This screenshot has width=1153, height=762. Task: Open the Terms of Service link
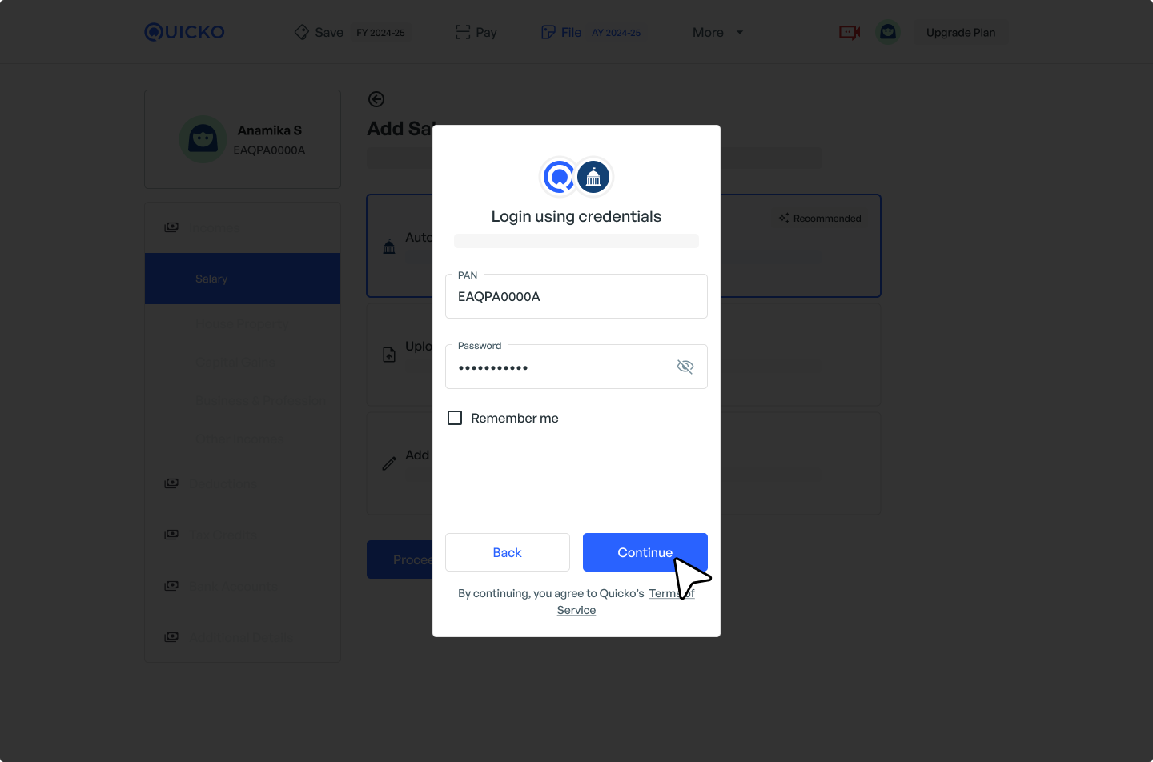pyautogui.click(x=626, y=602)
